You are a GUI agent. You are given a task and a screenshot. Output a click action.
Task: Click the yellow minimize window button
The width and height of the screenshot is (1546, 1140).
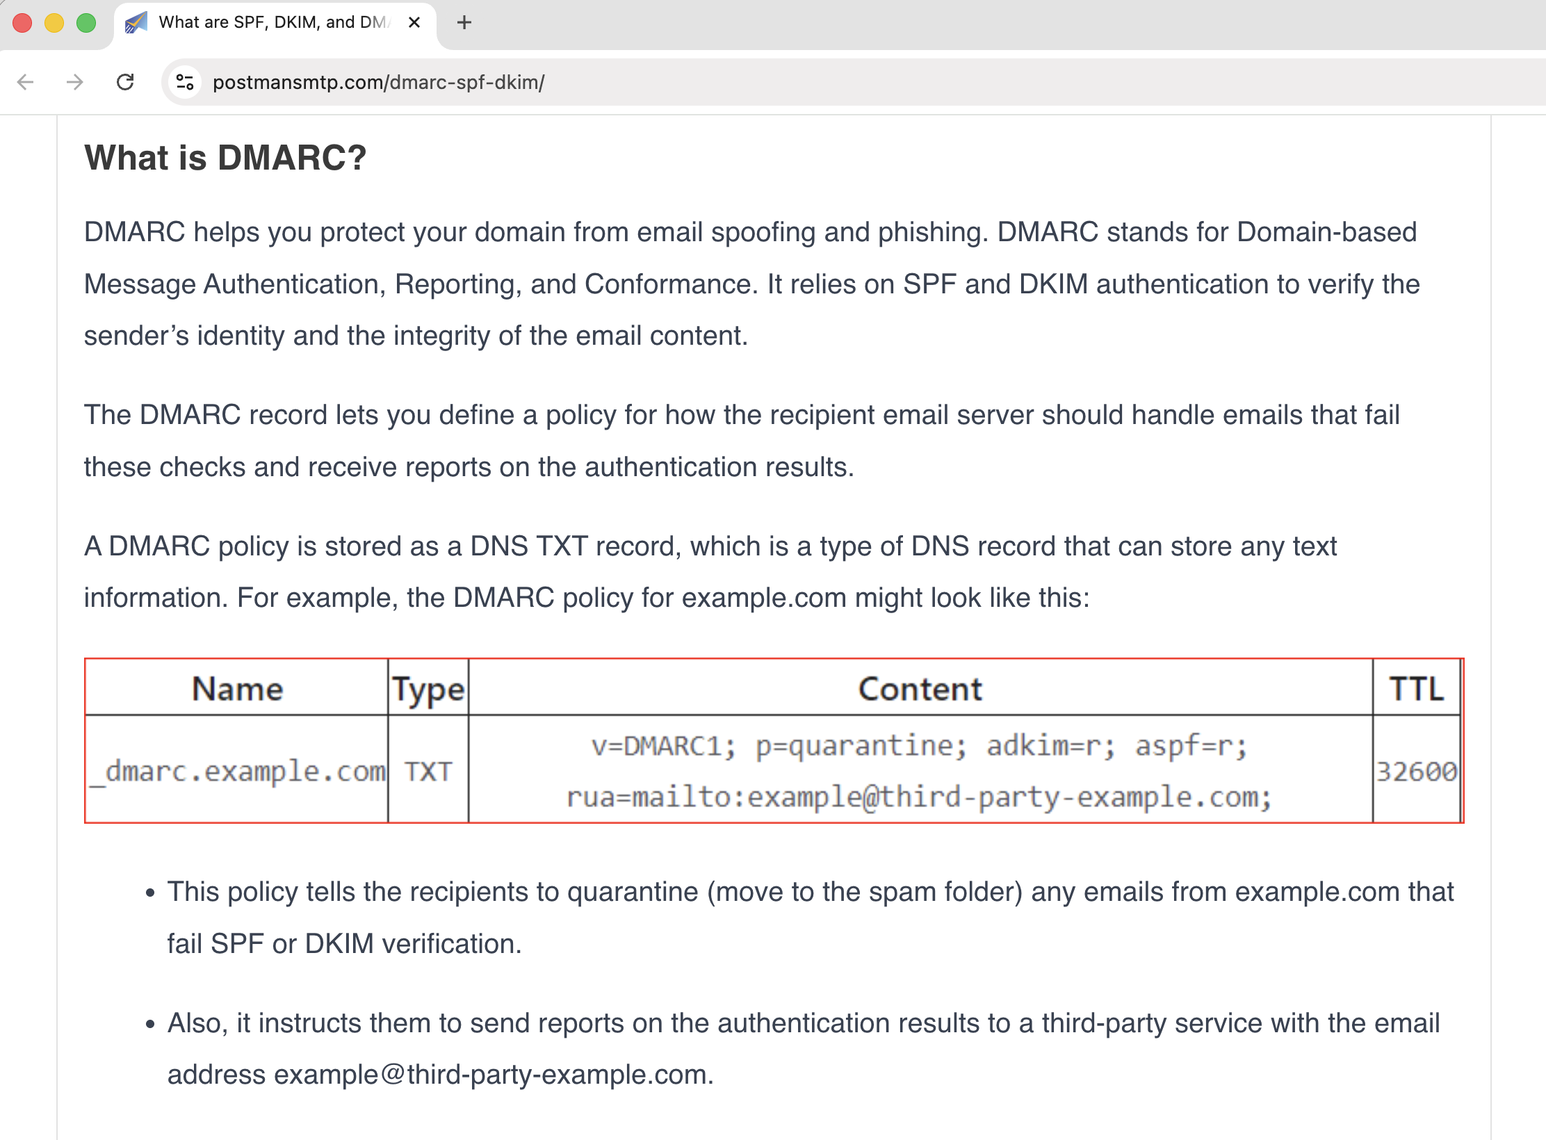click(x=54, y=23)
